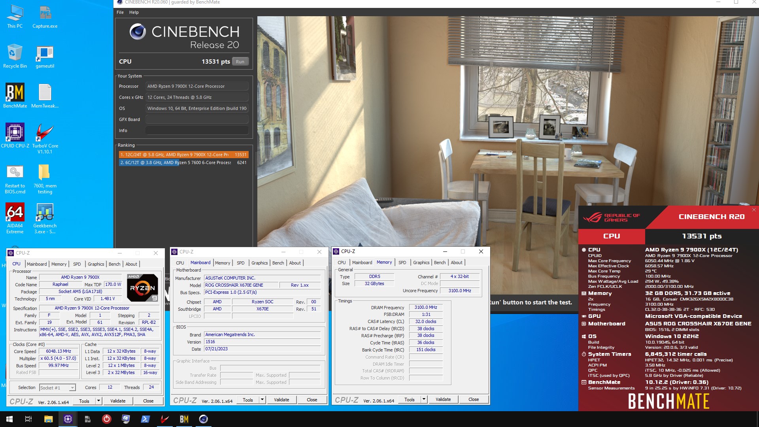Open the Recycle Bin

[15, 57]
